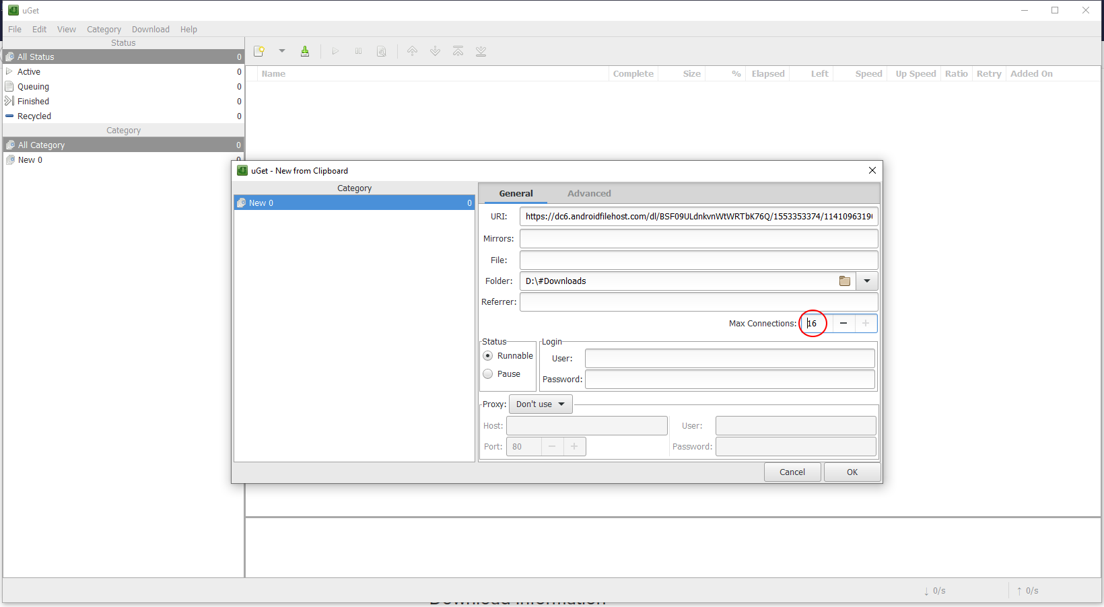Open the New Download toolbar dropdown arrow
This screenshot has width=1104, height=607.
click(x=282, y=51)
